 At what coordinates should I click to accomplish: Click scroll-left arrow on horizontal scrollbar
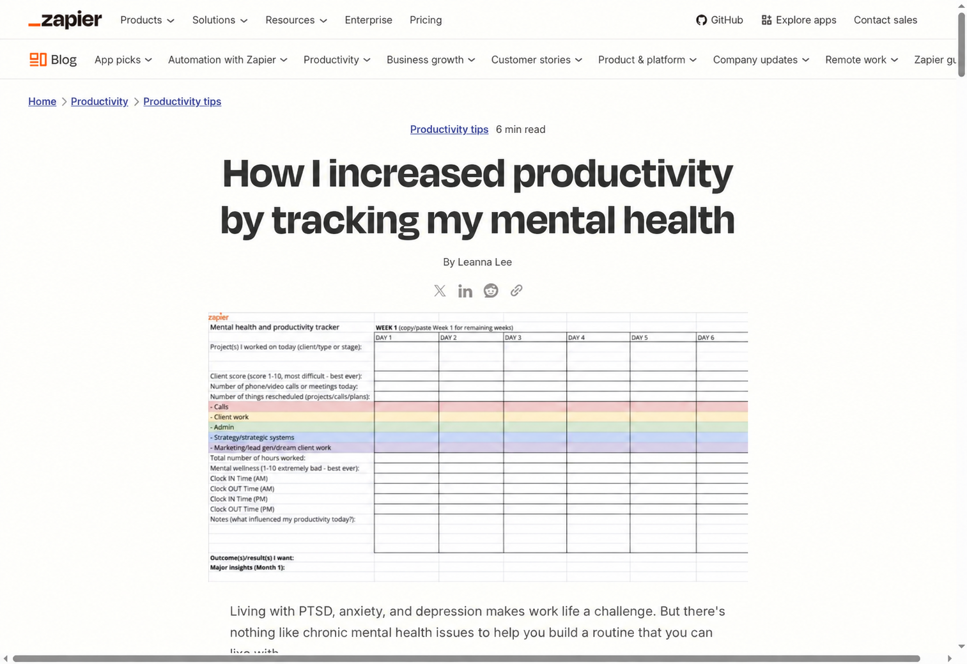click(x=5, y=658)
